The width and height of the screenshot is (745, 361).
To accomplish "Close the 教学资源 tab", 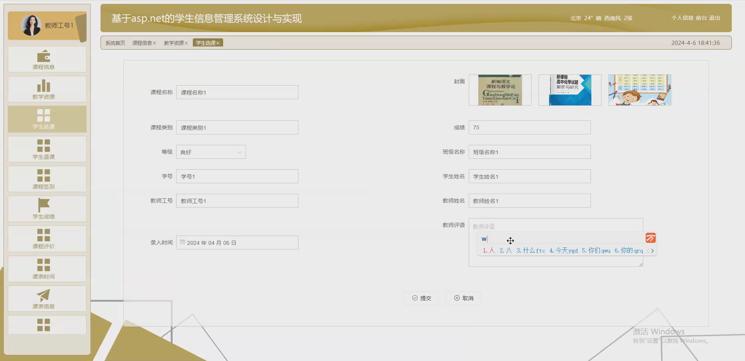I will [x=186, y=43].
